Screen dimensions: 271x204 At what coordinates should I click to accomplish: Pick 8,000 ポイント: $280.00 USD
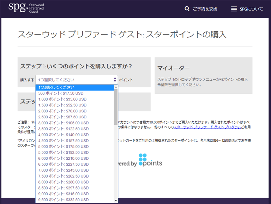pos(74,182)
